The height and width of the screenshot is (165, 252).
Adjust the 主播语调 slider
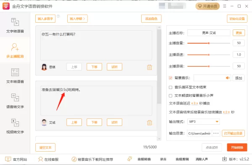point(209,66)
